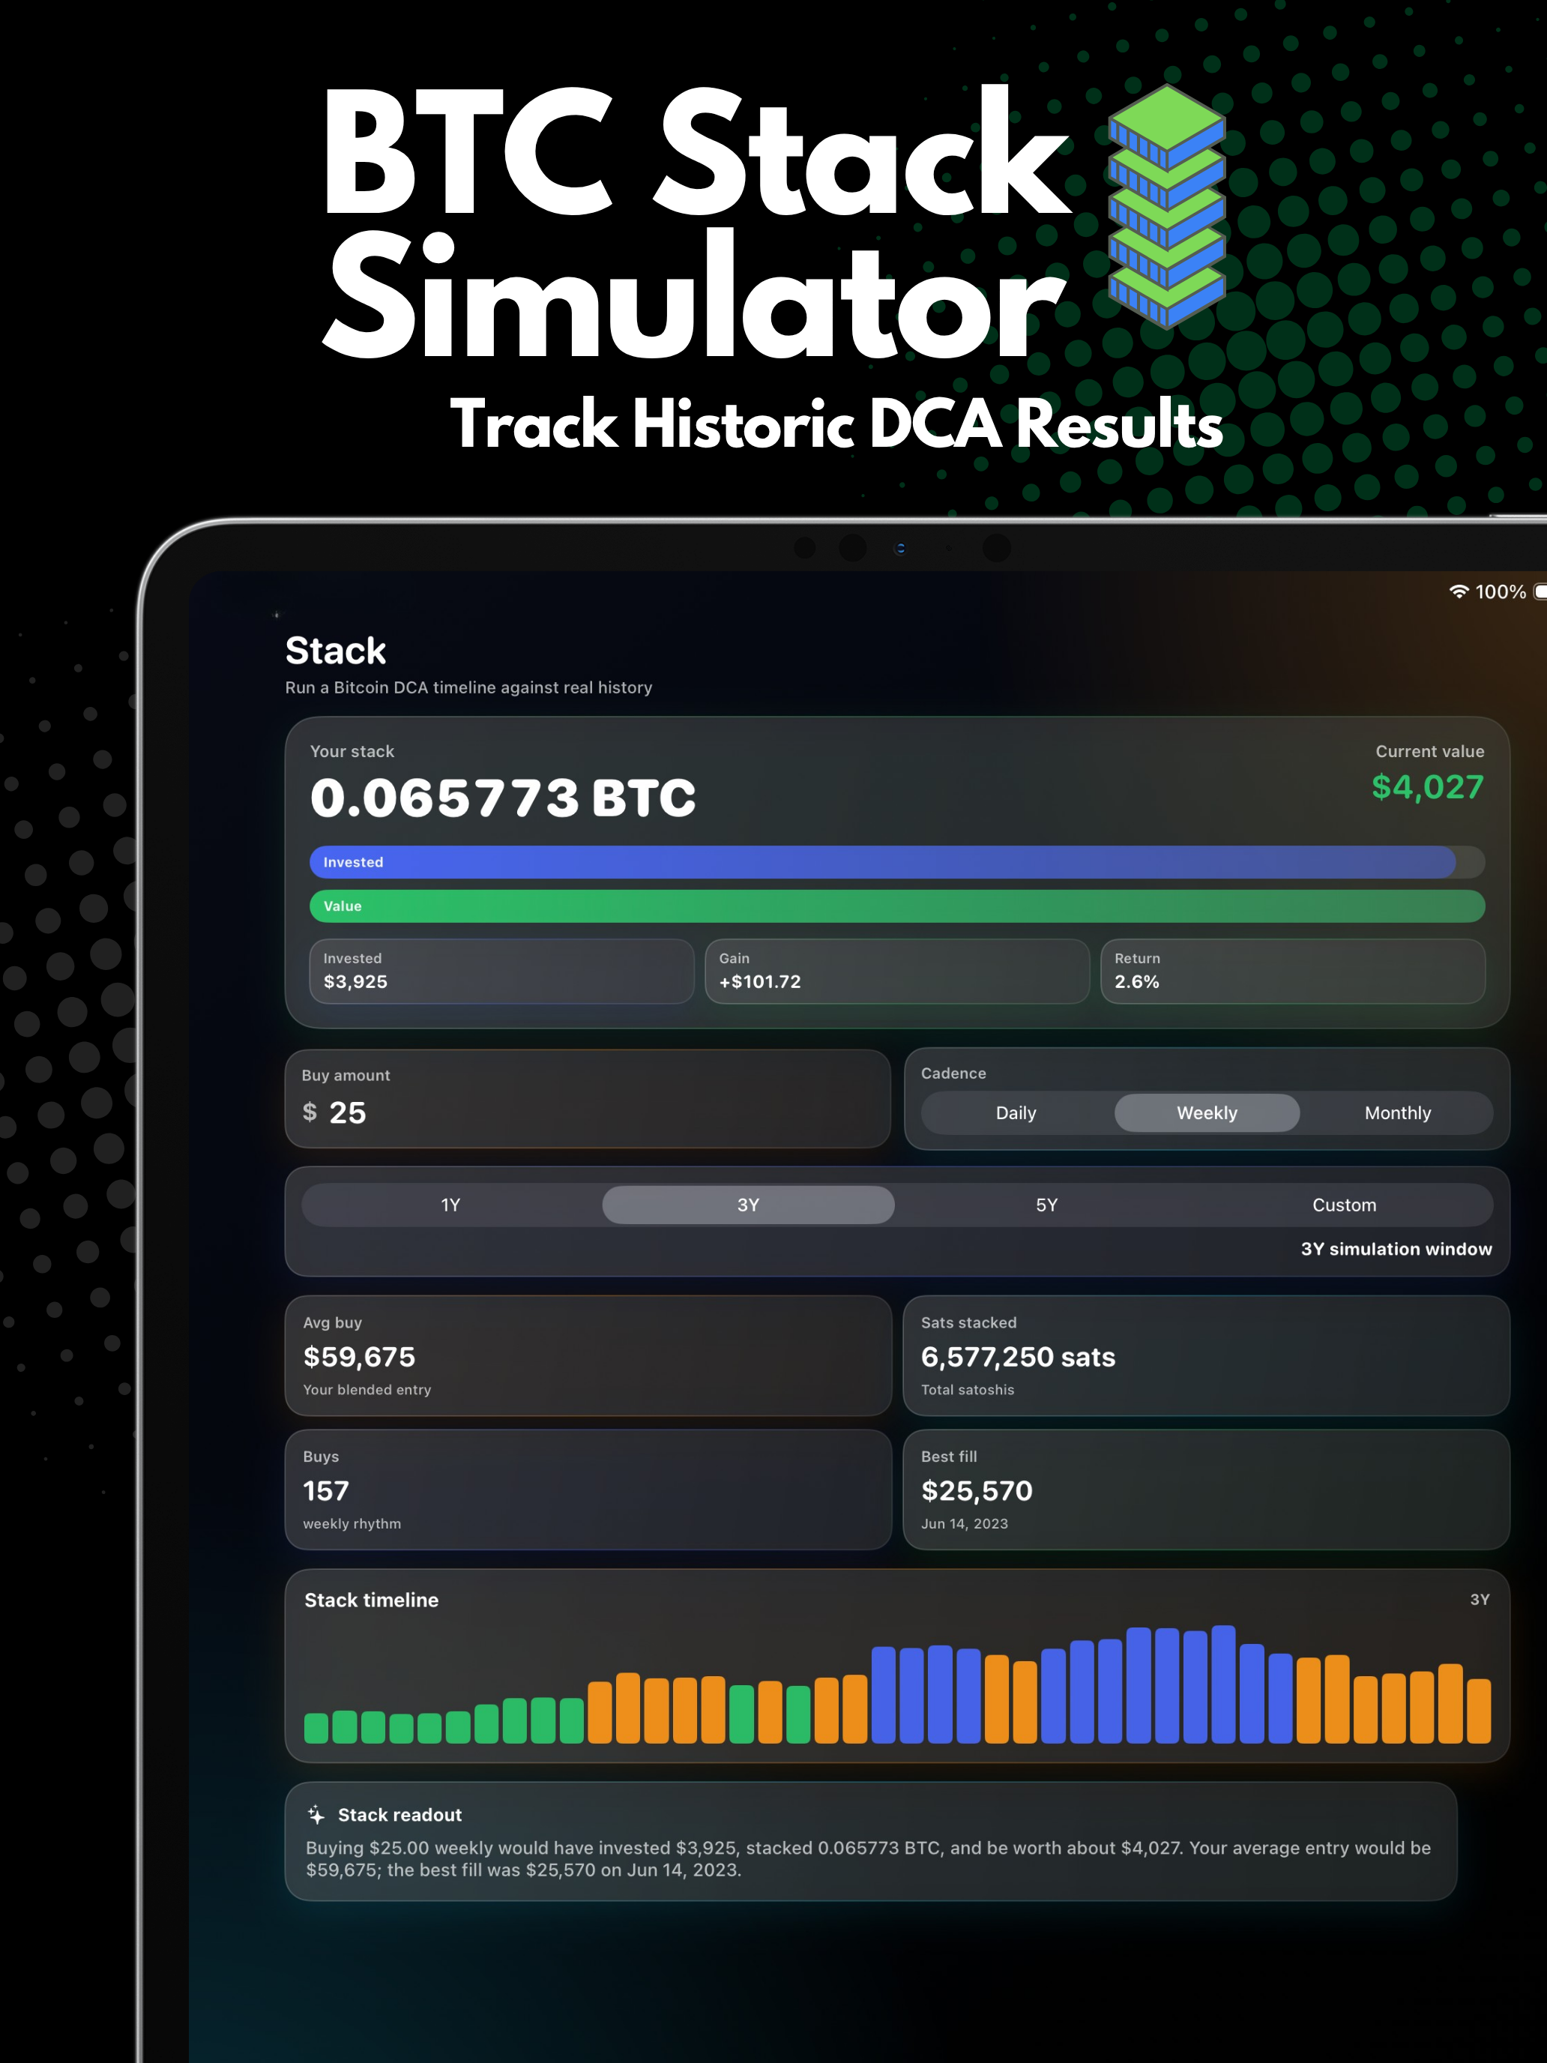Open the Best fill $25,570 card
The height and width of the screenshot is (2063, 1547).
[1206, 1490]
